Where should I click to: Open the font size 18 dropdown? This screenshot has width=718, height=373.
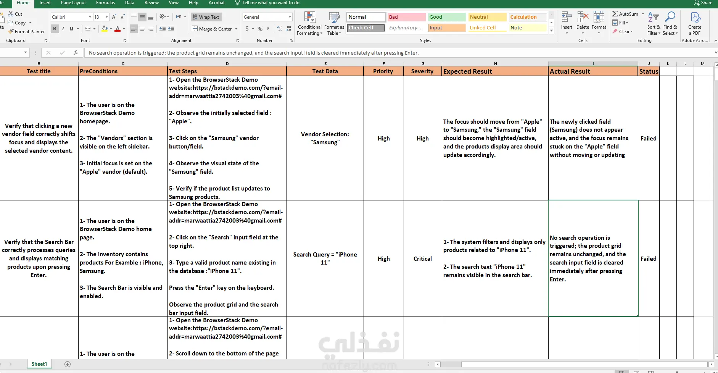pyautogui.click(x=107, y=17)
